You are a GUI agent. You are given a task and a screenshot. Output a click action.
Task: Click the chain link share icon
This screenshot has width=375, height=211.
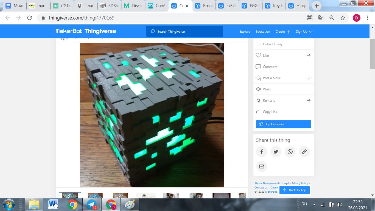point(304,152)
